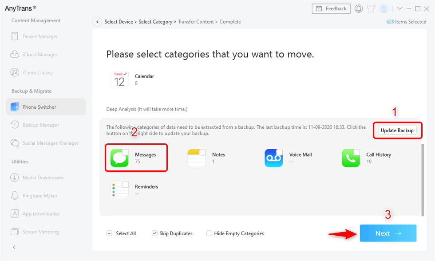This screenshot has height=261, width=435.
Task: Open the title bar dropdown chevron menu
Action: (x=400, y=8)
